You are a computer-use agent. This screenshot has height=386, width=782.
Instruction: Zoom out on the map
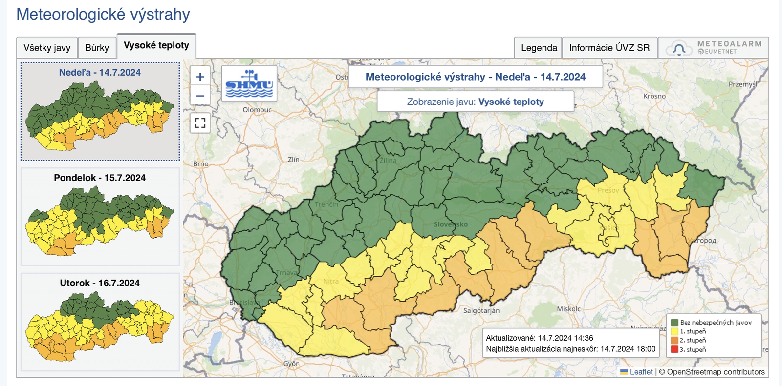coord(200,96)
